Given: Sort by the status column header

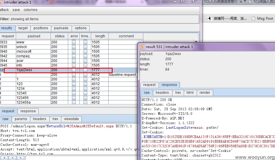Looking at the screenshot, I should tap(60, 36).
